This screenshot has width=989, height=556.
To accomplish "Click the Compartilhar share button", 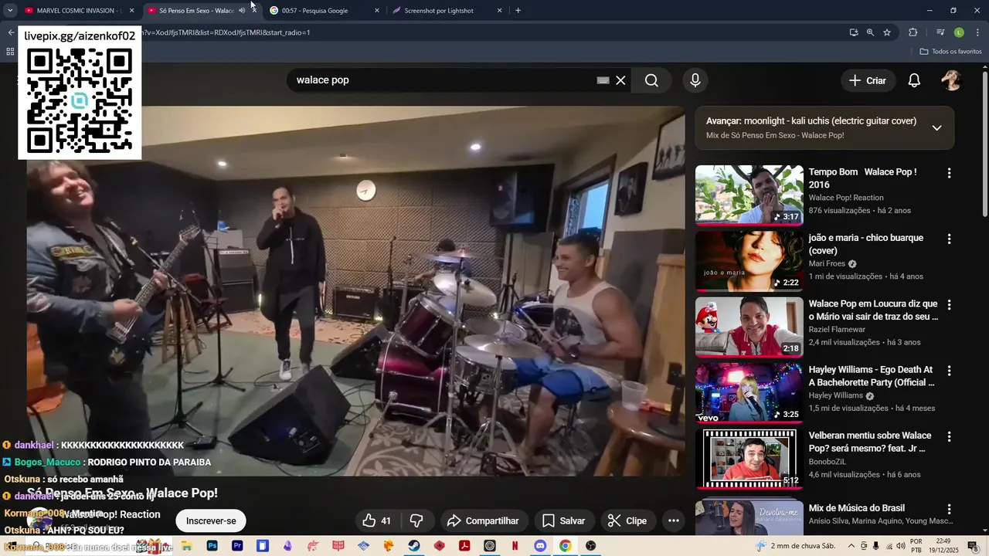I will coord(482,520).
